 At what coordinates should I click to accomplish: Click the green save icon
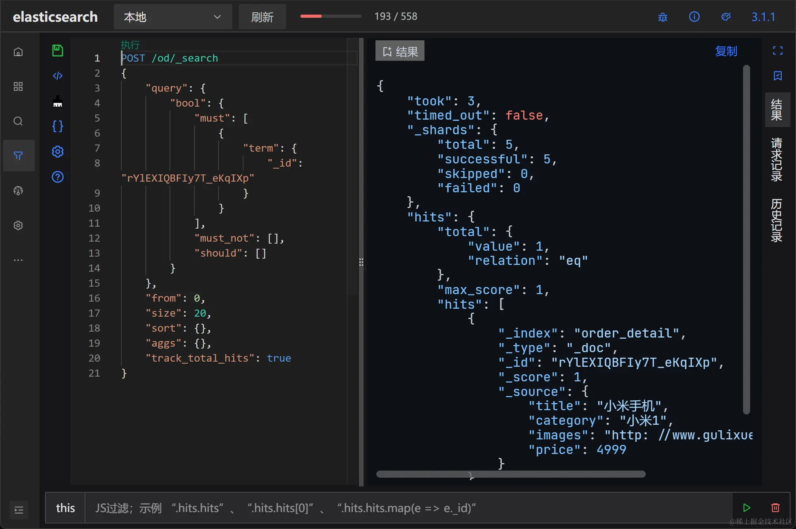tap(58, 51)
